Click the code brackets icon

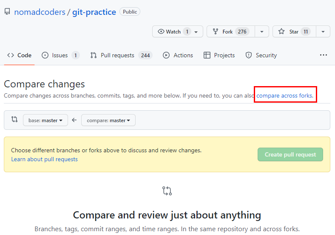coord(11,55)
